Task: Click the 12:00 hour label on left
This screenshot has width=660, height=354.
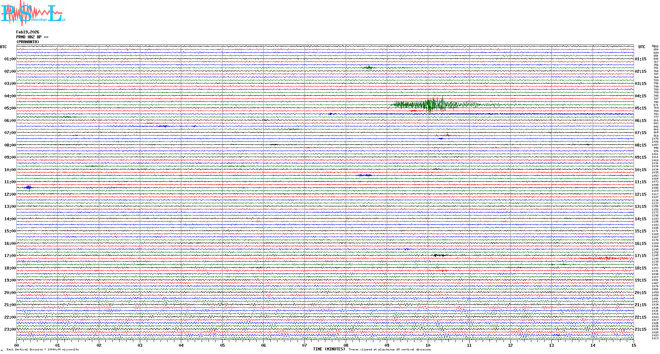Action: pyautogui.click(x=10, y=194)
